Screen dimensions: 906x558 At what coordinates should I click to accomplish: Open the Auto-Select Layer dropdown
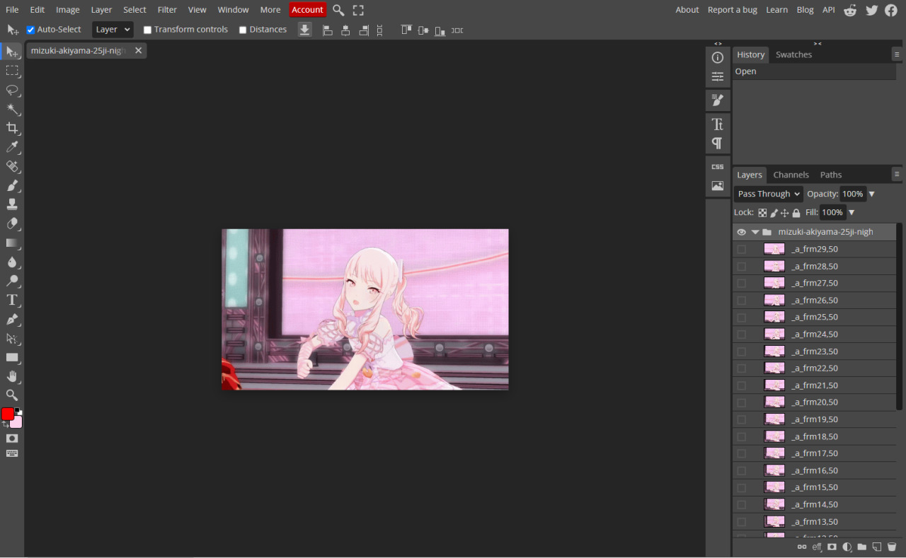click(x=113, y=30)
